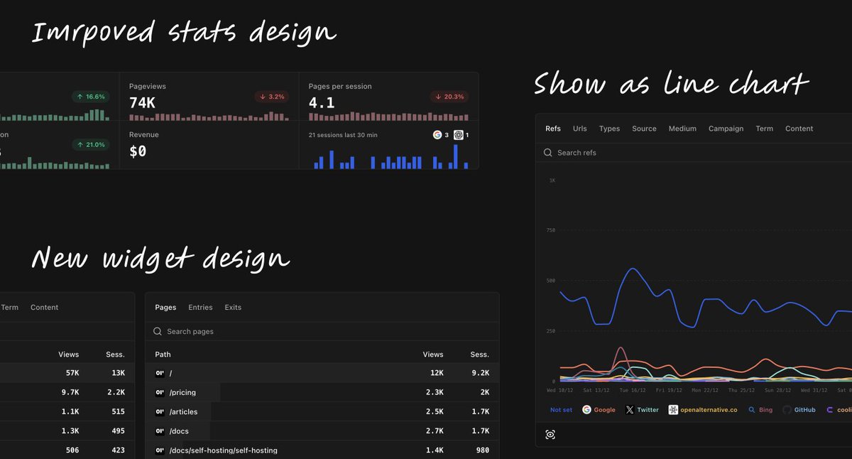Click the 16.6% up badge
The width and height of the screenshot is (852, 459).
91,97
